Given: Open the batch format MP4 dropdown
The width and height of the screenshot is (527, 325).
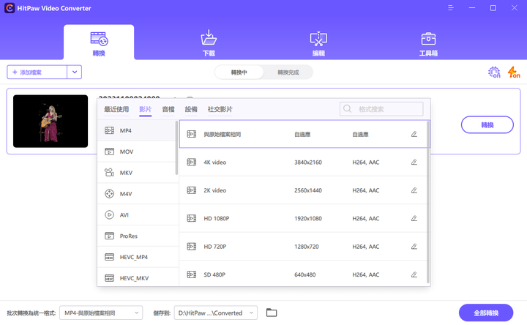Looking at the screenshot, I should click(101, 313).
